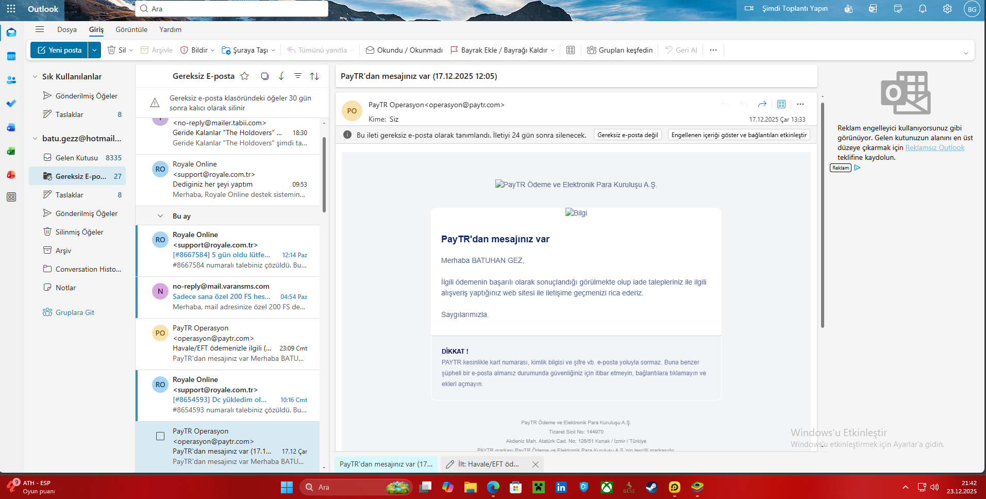Open People from the left app rail

click(x=11, y=80)
